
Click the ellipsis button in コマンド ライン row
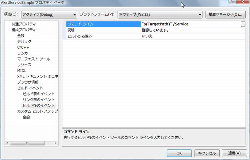[243, 24]
